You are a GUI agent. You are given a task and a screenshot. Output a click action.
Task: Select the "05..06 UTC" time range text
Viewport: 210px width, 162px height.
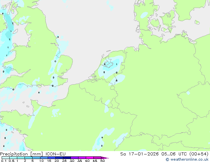[174, 154]
